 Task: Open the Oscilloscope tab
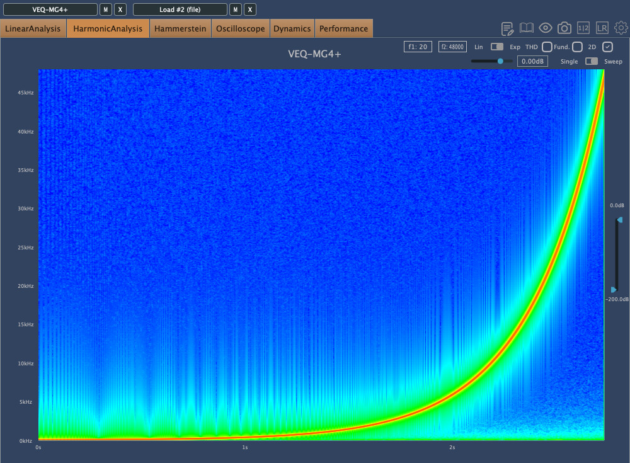point(241,28)
